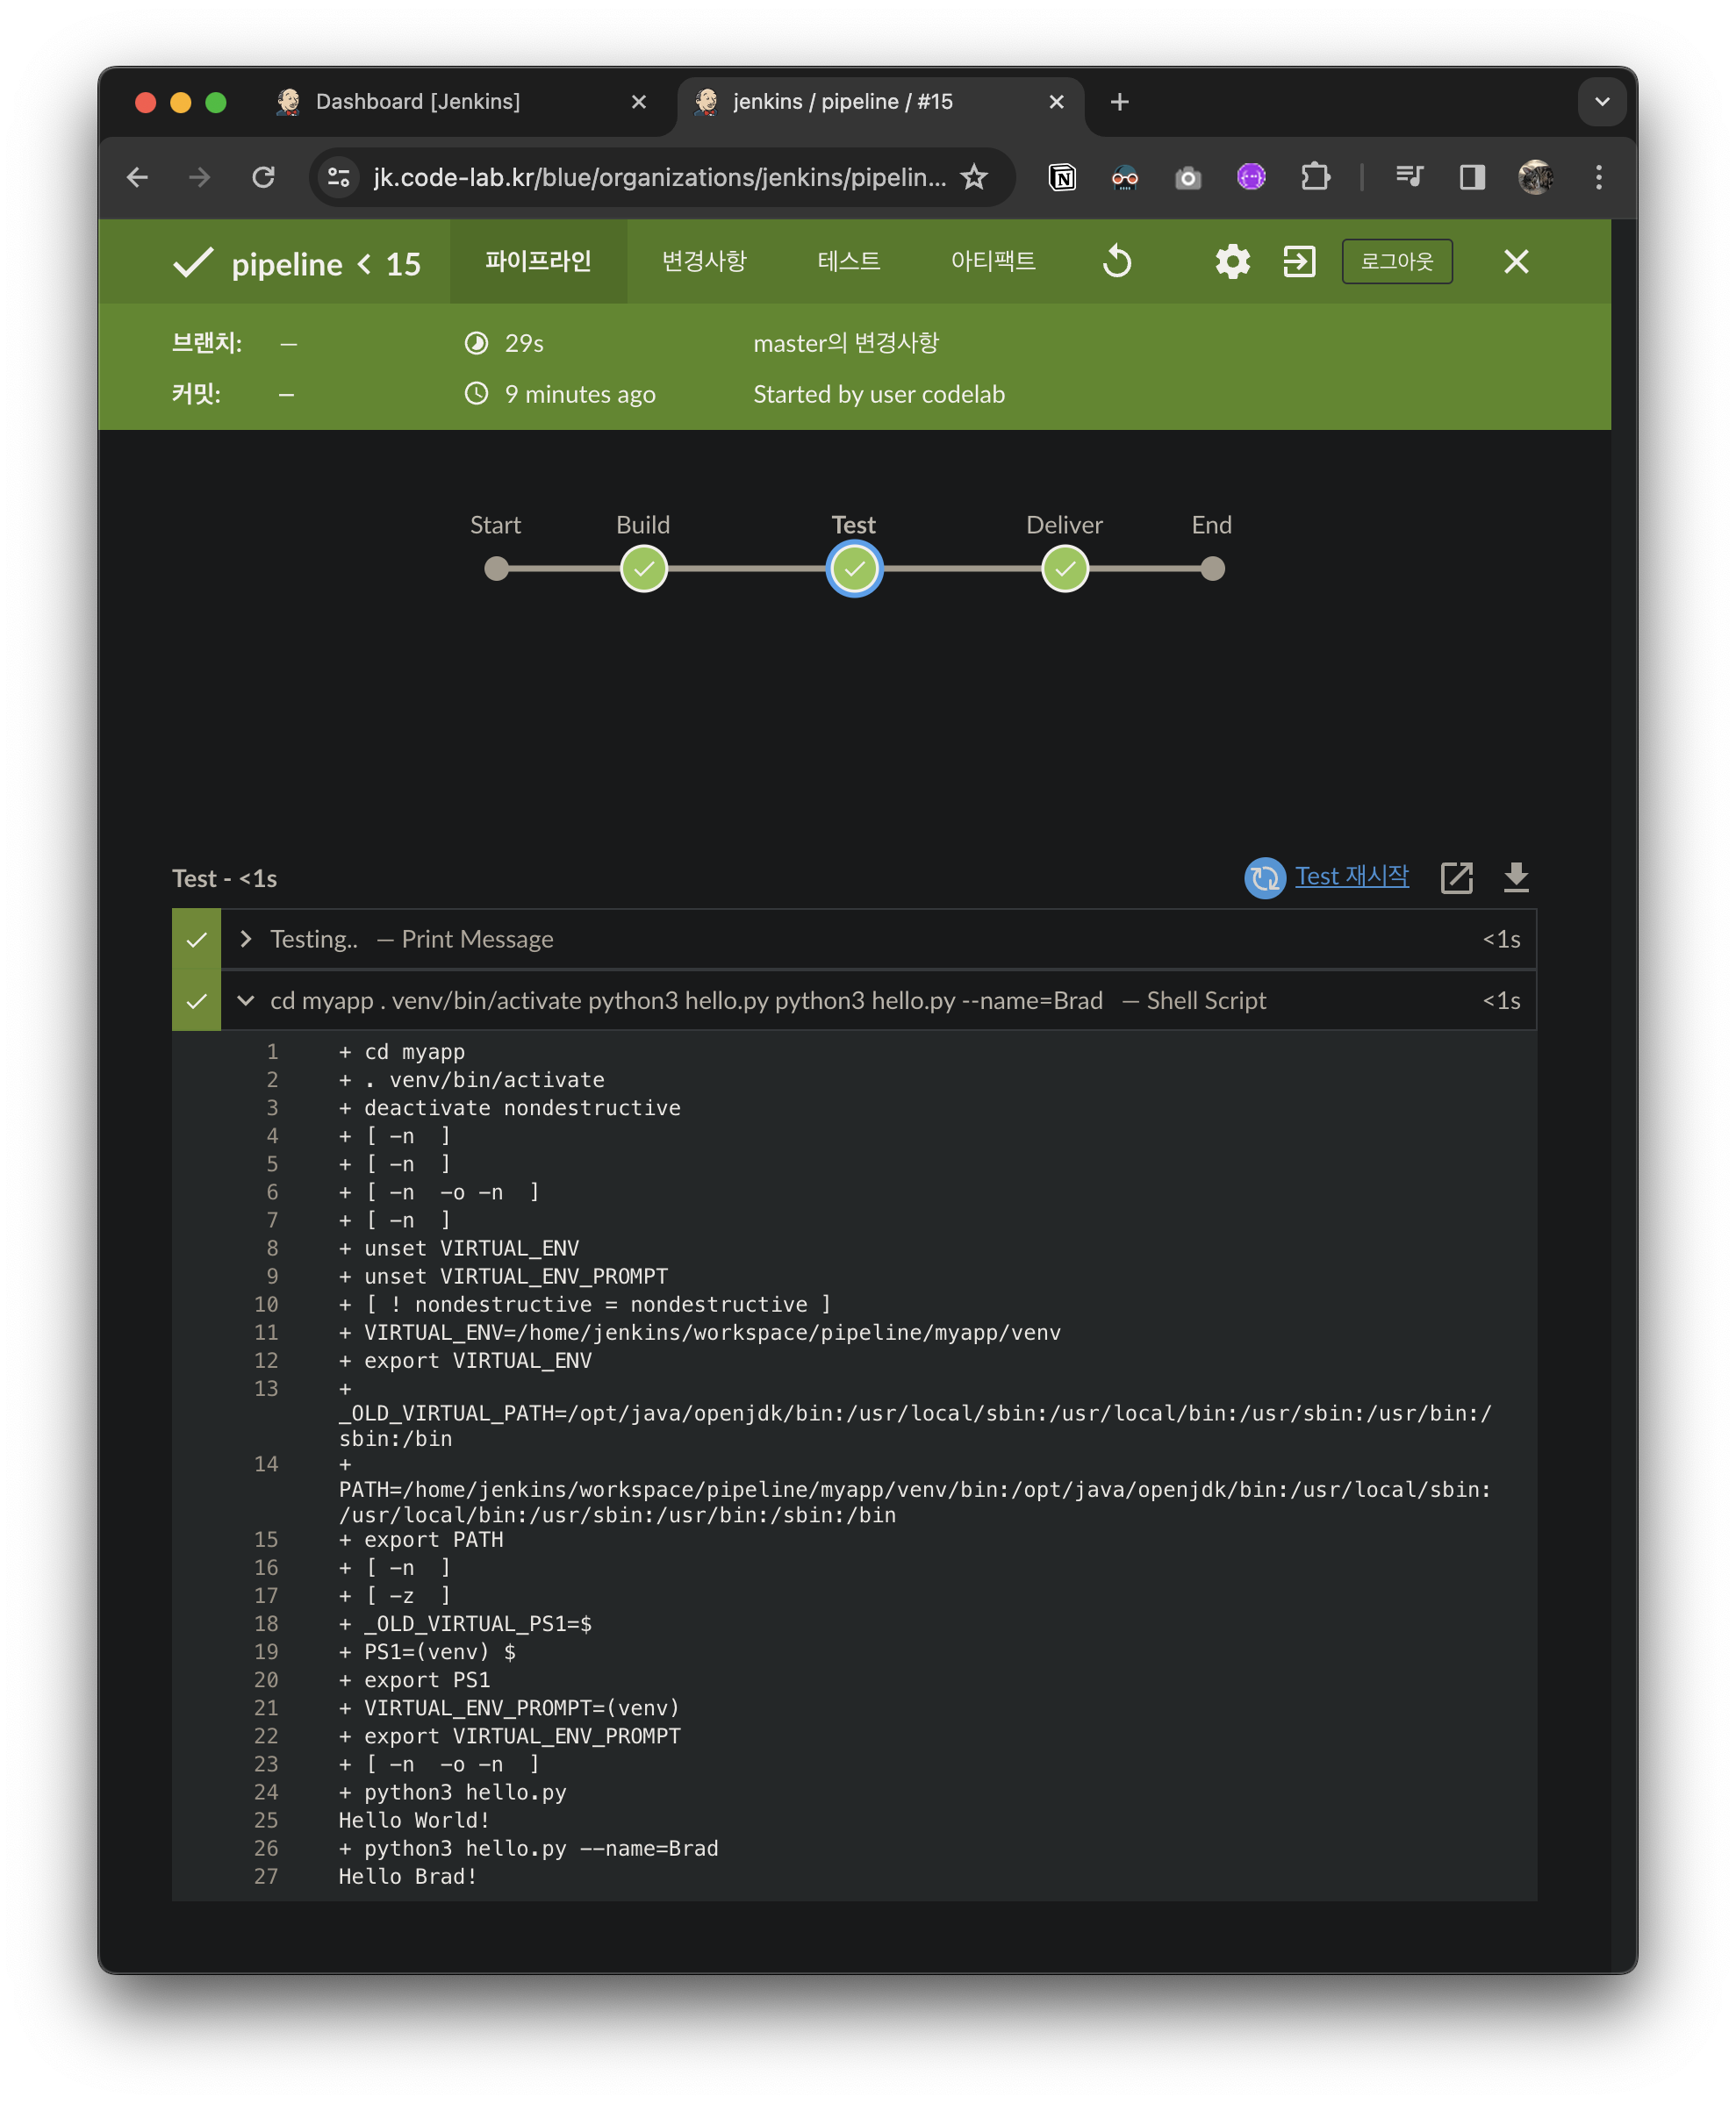Expand the Testing.. Print Message step

point(246,939)
